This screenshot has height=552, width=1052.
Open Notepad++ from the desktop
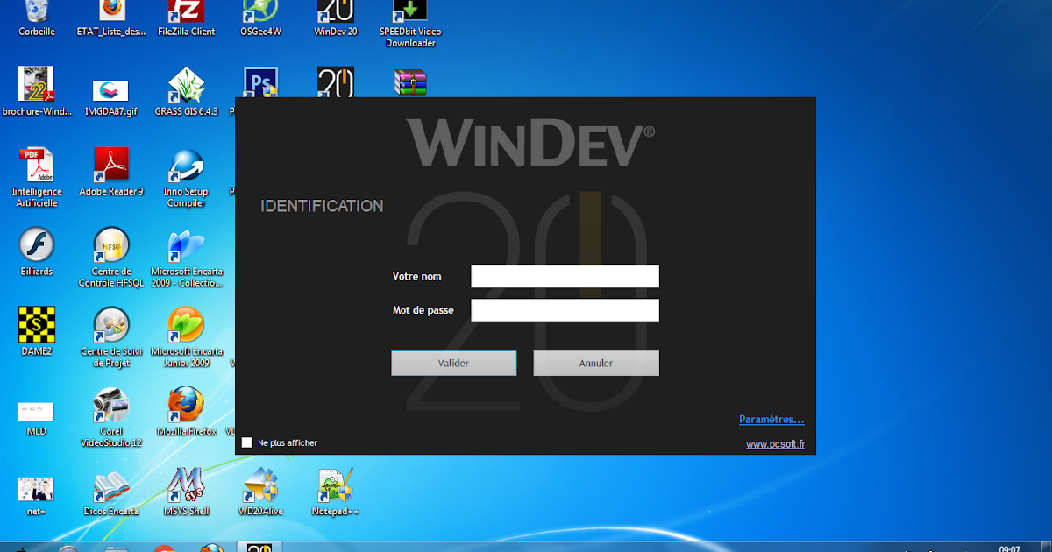click(336, 486)
